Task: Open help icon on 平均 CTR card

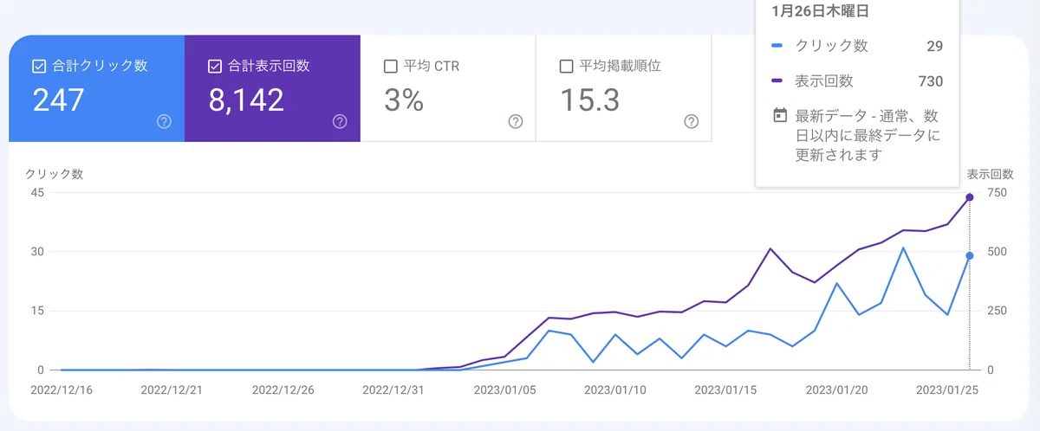Action: (516, 122)
